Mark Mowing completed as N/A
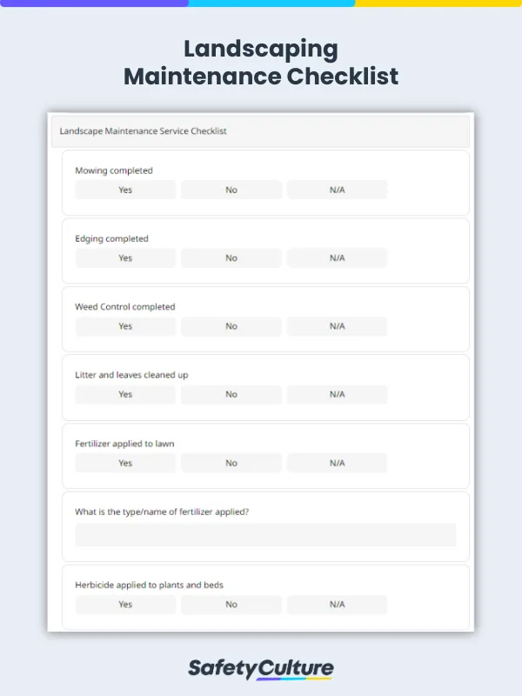The height and width of the screenshot is (696, 522). (x=337, y=190)
